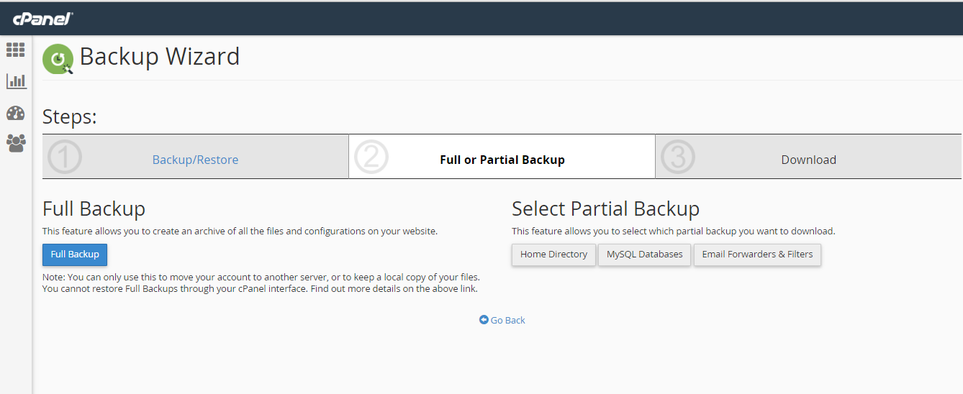963x394 pixels.
Task: Choose Email Forwarders & Filters backup
Action: [x=757, y=255]
